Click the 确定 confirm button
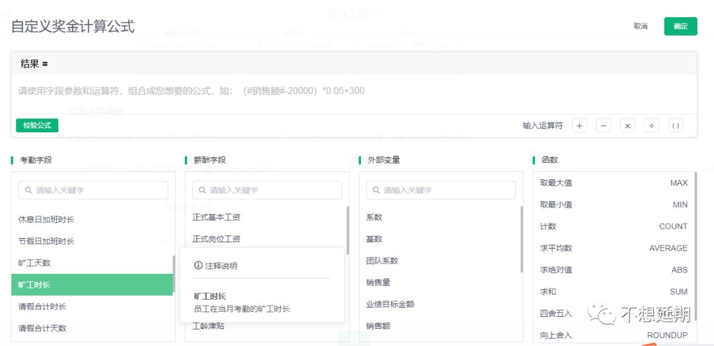 click(680, 26)
